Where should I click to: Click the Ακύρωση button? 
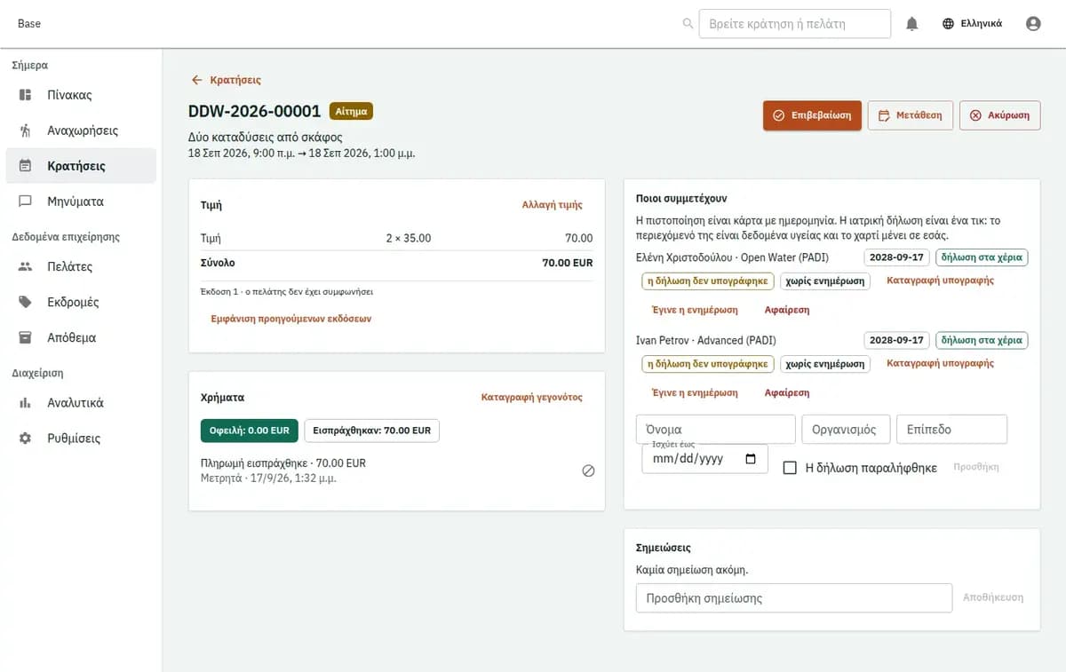point(1000,115)
